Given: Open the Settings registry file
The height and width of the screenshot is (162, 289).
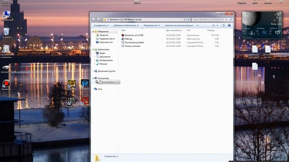Looking at the screenshot, I should pos(127,39).
